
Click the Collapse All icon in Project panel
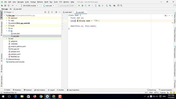(x=52, y=12)
